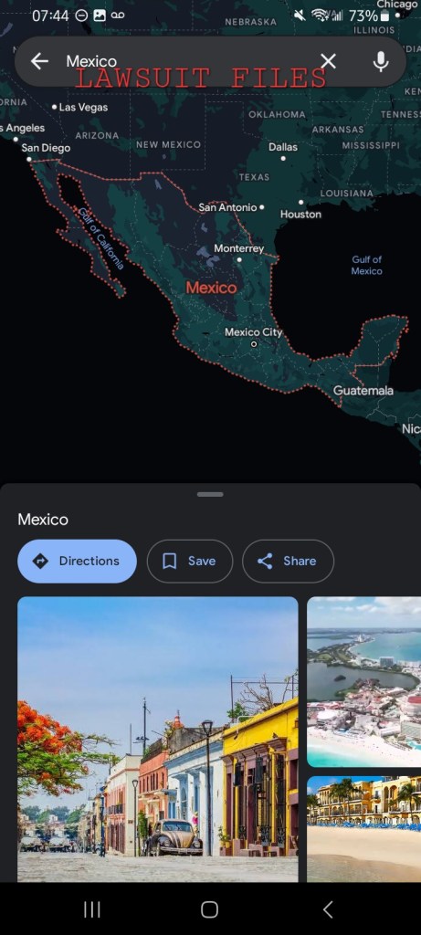Tap the Mexico title in bottom sheet
The image size is (421, 935).
point(43,520)
